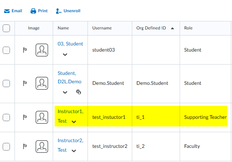Flag the test_instructor2 row
The height and width of the screenshot is (162, 232).
[x=25, y=146]
